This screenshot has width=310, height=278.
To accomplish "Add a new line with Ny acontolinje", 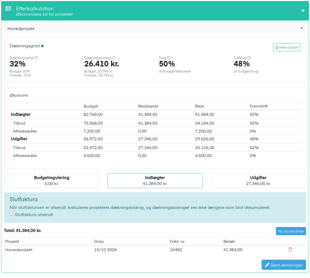I will [x=291, y=231].
